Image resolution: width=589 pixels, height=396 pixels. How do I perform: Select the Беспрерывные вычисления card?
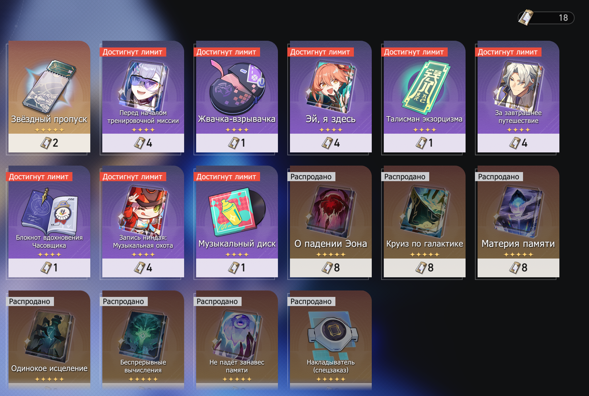pyautogui.click(x=143, y=340)
